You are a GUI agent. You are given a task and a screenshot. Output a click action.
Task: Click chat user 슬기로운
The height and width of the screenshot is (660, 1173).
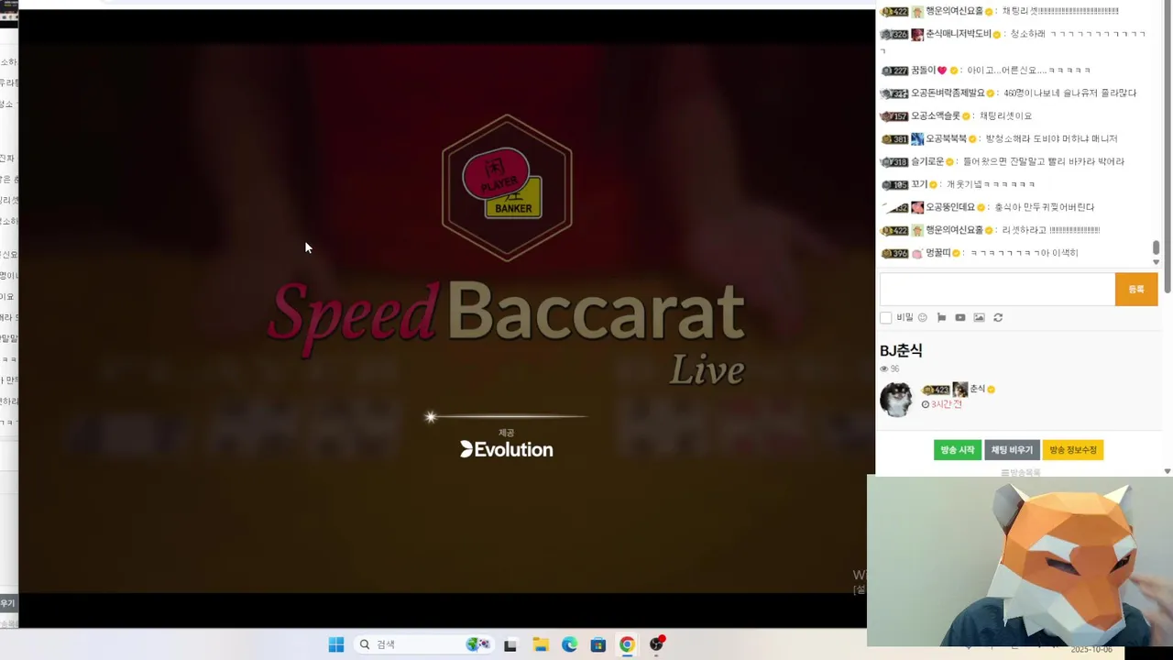(x=927, y=161)
